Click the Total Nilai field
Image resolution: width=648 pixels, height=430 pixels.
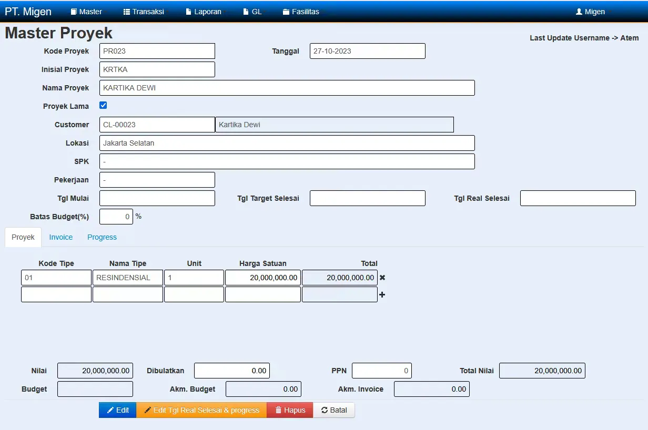[542, 371]
